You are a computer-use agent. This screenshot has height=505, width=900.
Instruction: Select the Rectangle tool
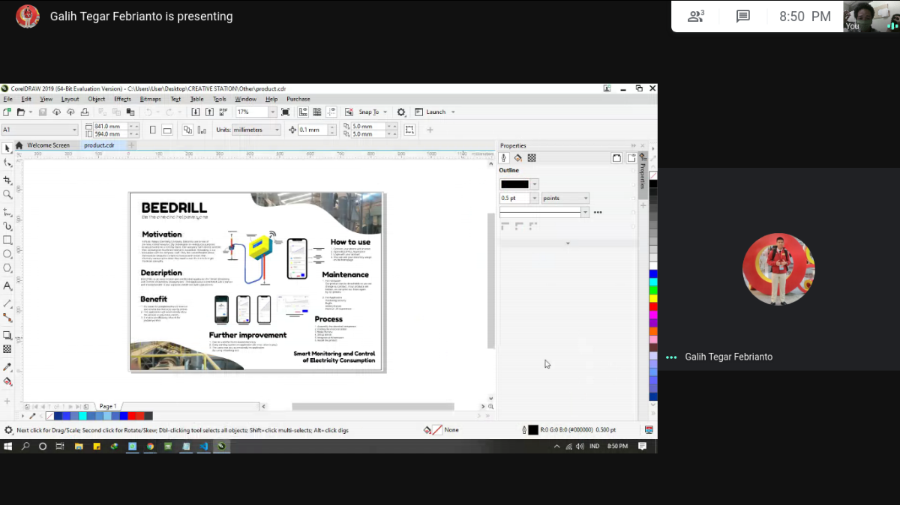(7, 240)
